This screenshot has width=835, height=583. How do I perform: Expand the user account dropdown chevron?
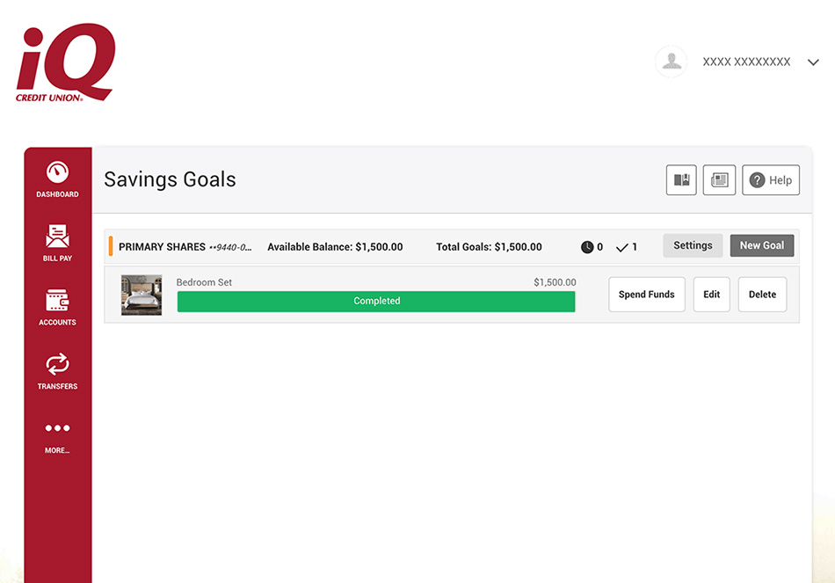pos(813,62)
